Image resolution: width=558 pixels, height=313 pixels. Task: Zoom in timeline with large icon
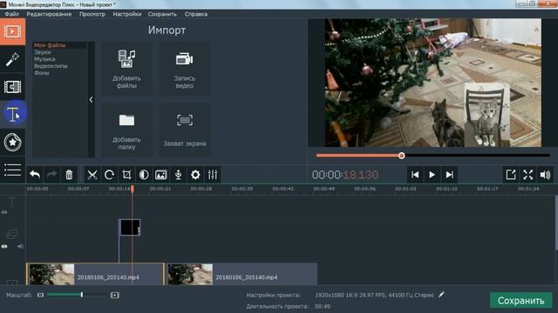click(114, 295)
